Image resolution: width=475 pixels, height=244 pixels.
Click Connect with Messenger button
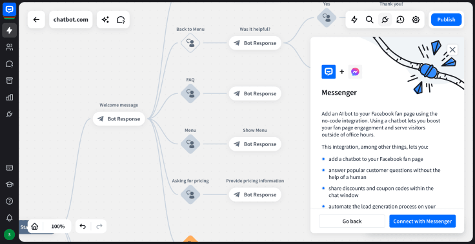[x=422, y=221]
